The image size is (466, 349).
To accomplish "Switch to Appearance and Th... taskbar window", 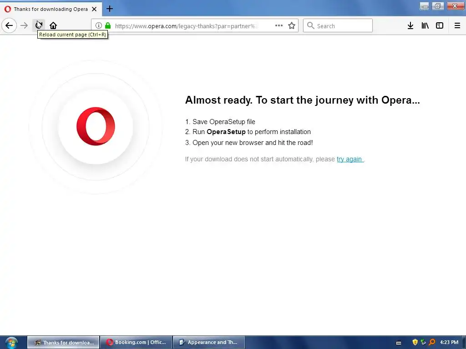I will pos(209,343).
